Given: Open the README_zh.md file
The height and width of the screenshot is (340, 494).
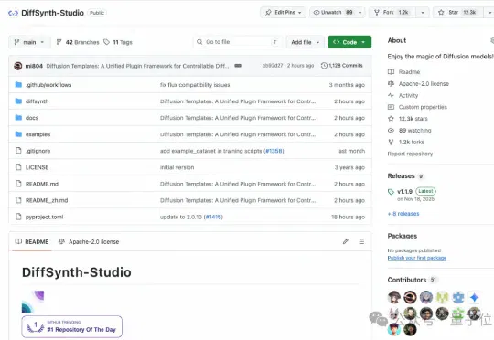Looking at the screenshot, I should (x=47, y=200).
